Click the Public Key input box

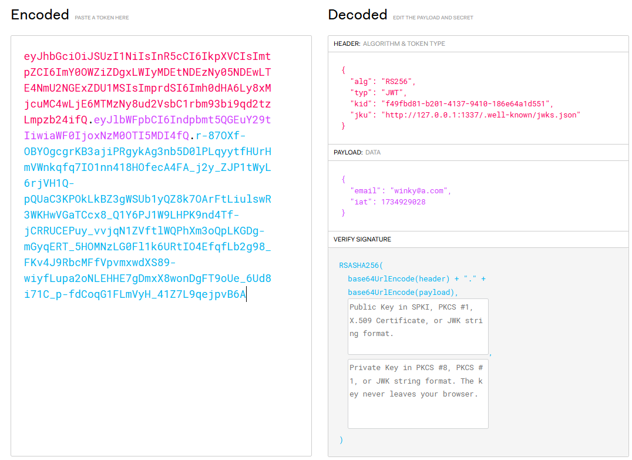[418, 327]
